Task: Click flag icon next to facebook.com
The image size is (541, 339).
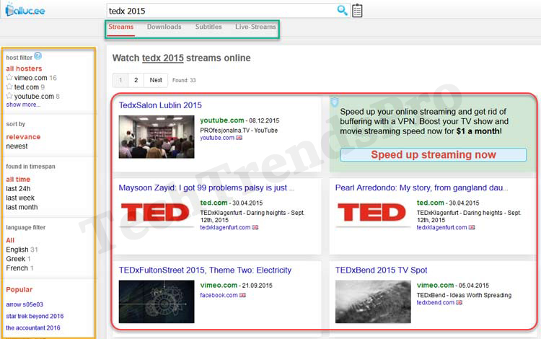Action: 242,295
